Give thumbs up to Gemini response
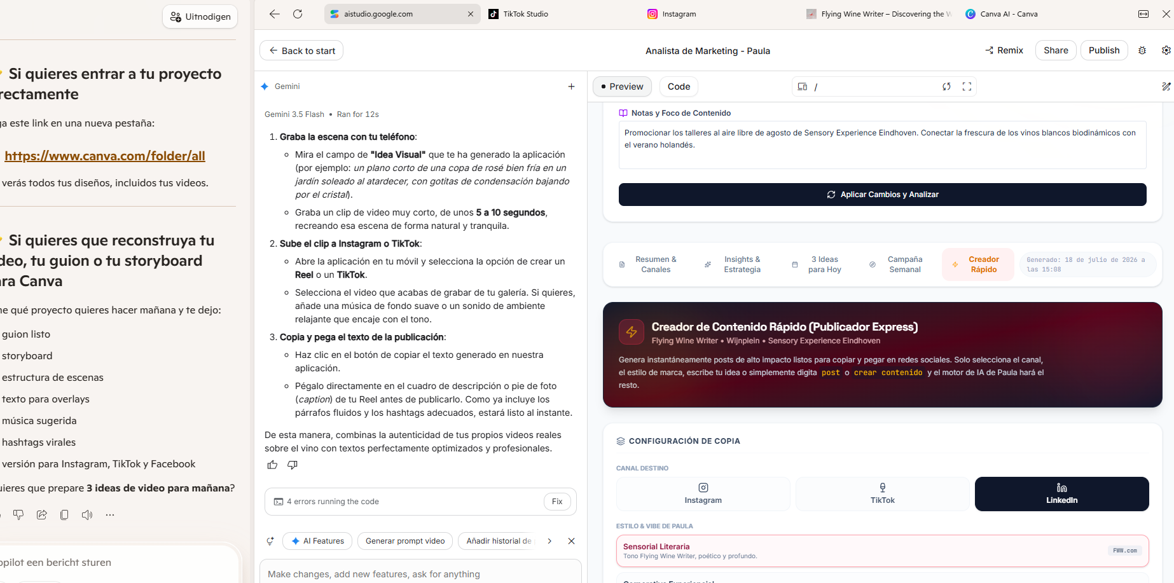The width and height of the screenshot is (1174, 583). (x=272, y=465)
